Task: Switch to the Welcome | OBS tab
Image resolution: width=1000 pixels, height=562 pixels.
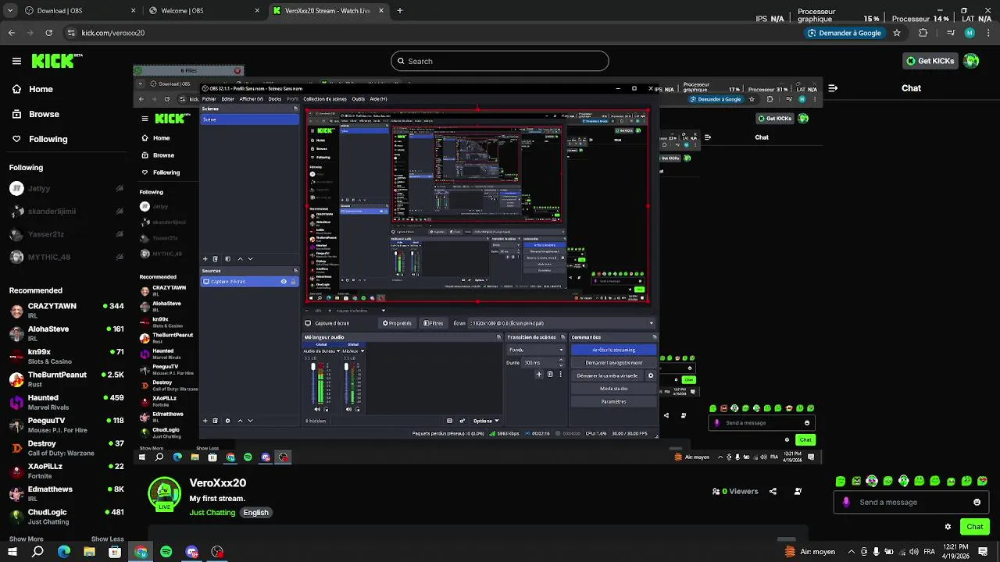Action: 203,11
